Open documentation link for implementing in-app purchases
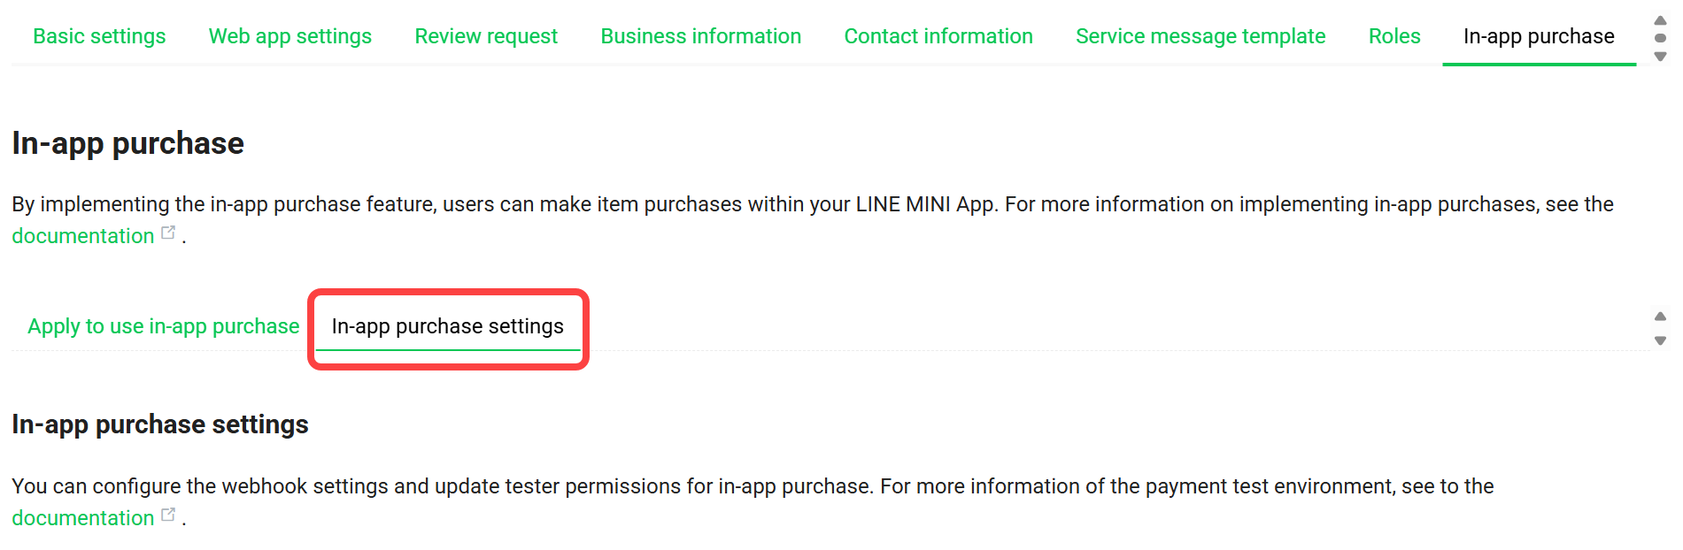Viewport: 1683px width, 550px height. pos(83,236)
